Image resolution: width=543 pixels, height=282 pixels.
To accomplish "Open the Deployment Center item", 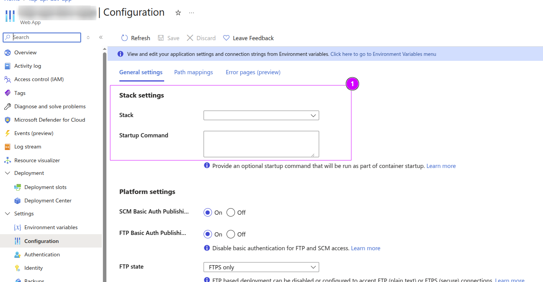I will click(48, 200).
